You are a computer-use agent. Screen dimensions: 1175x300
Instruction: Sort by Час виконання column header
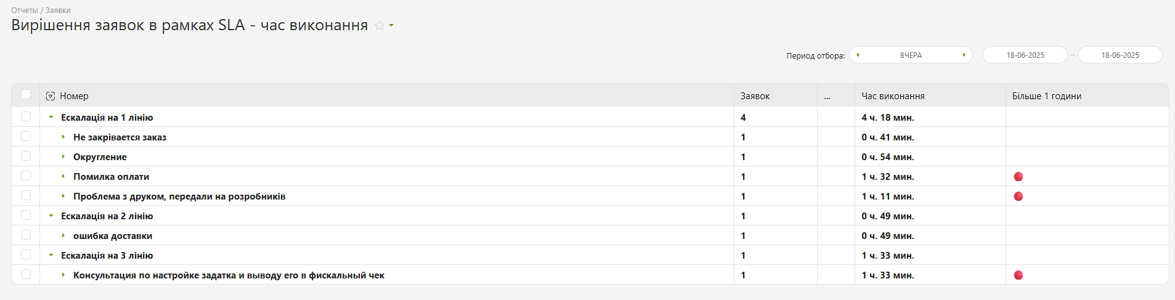tap(893, 96)
